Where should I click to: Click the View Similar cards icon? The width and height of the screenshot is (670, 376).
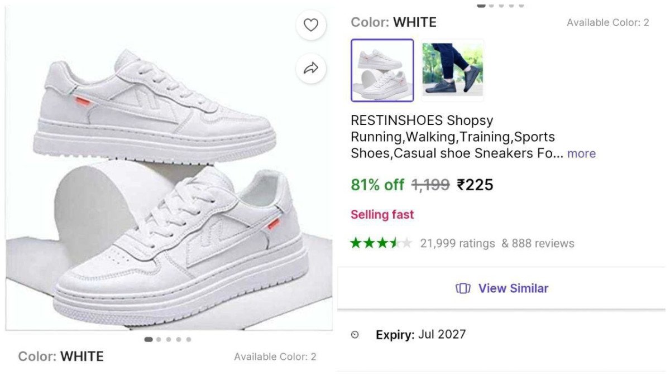[x=463, y=288]
